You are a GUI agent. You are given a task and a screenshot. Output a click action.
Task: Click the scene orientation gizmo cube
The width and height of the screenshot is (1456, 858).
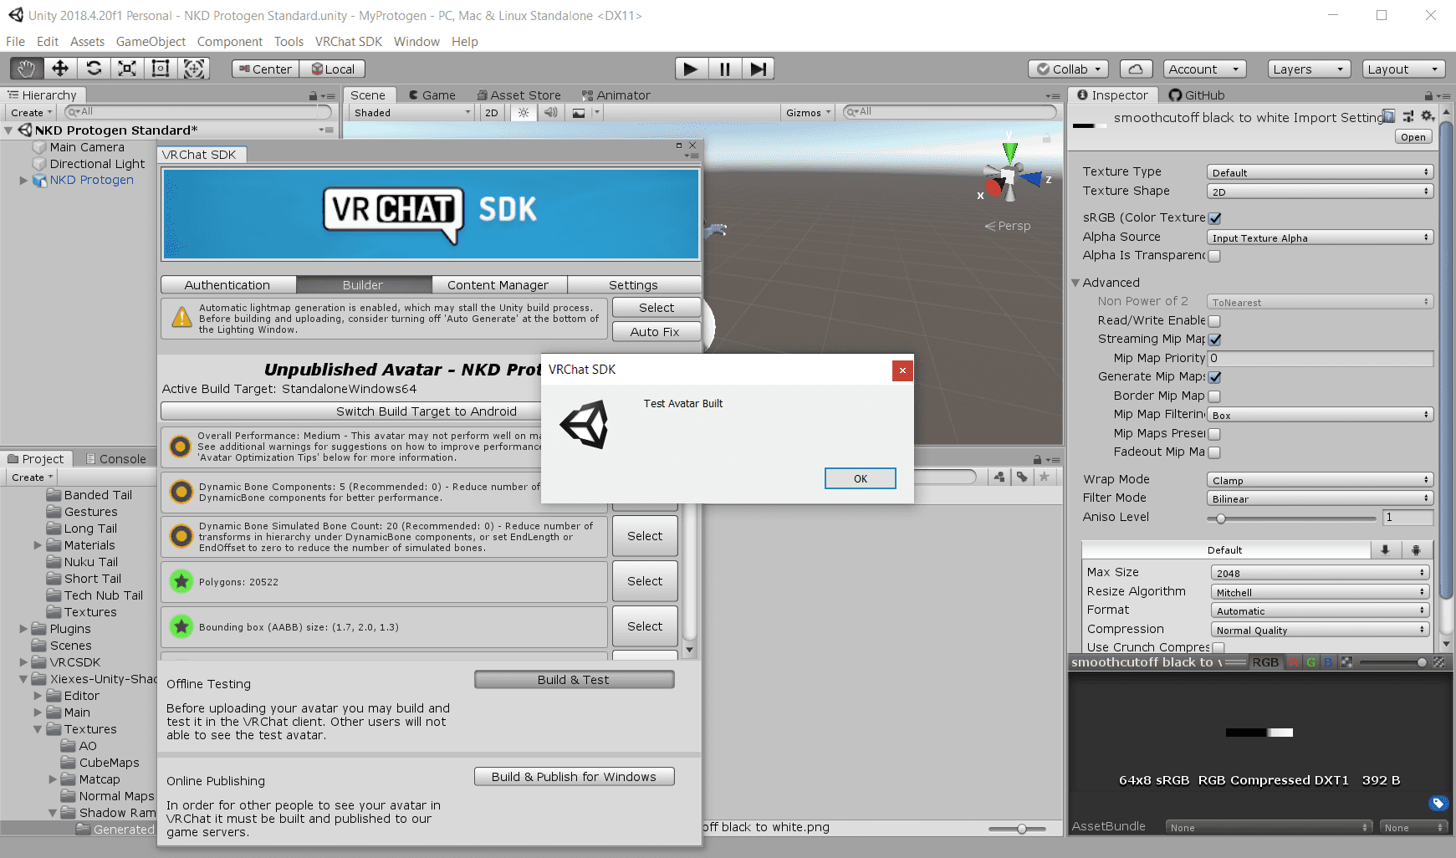click(1009, 176)
